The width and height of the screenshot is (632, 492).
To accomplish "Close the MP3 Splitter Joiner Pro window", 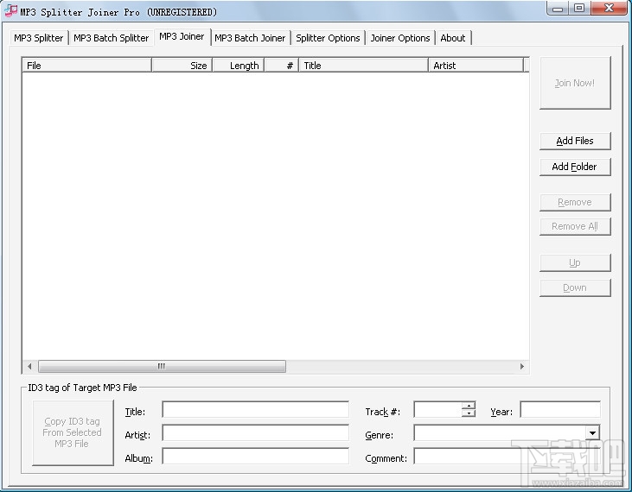I will tap(609, 8).
